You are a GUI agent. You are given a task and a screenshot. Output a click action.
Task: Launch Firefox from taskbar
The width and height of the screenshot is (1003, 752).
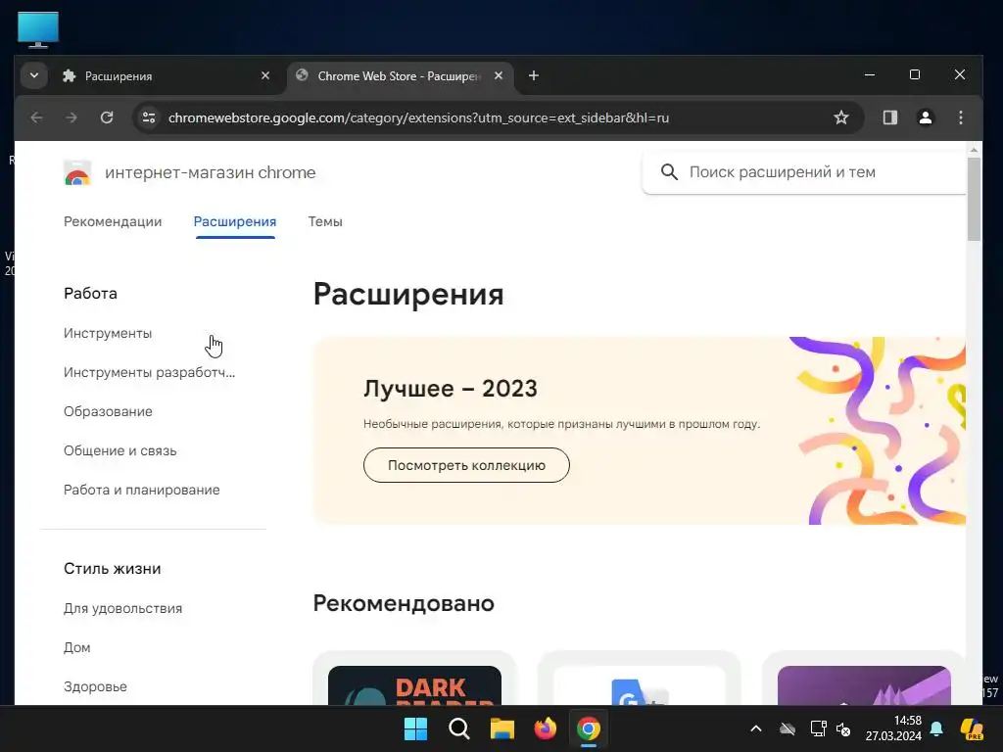pyautogui.click(x=545, y=728)
